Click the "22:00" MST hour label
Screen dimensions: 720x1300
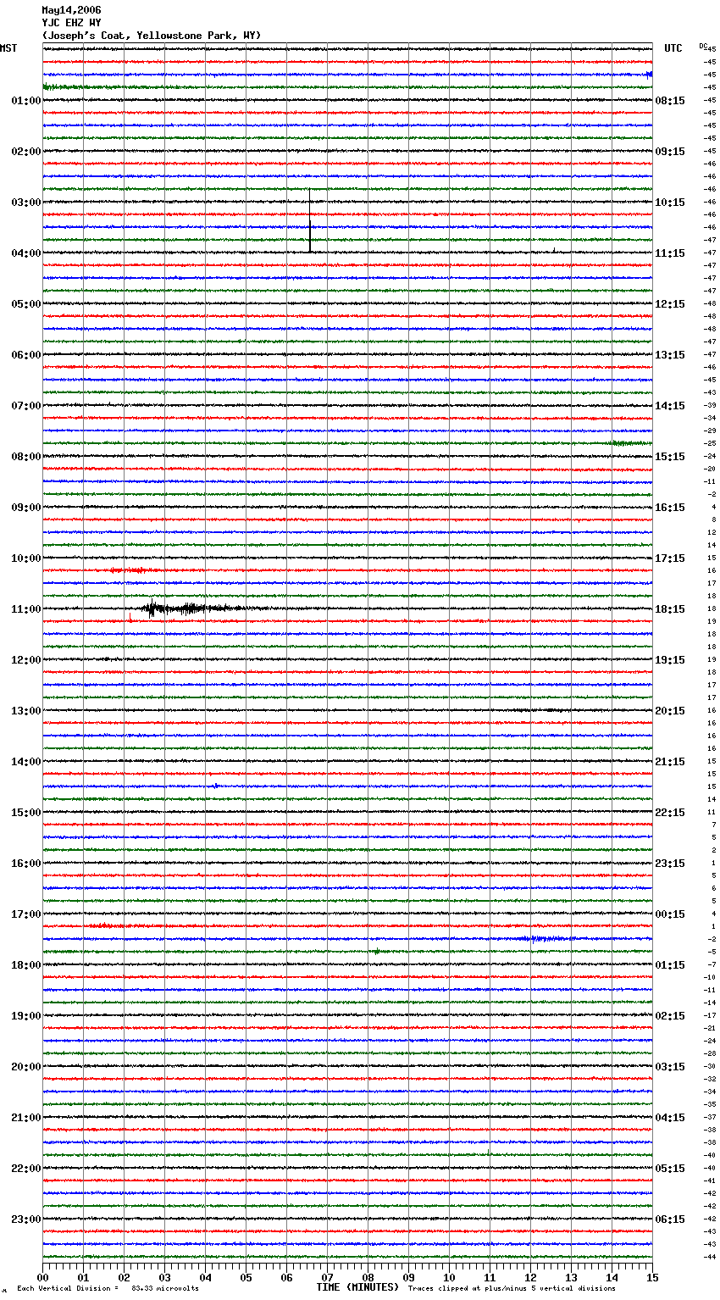coord(26,1169)
